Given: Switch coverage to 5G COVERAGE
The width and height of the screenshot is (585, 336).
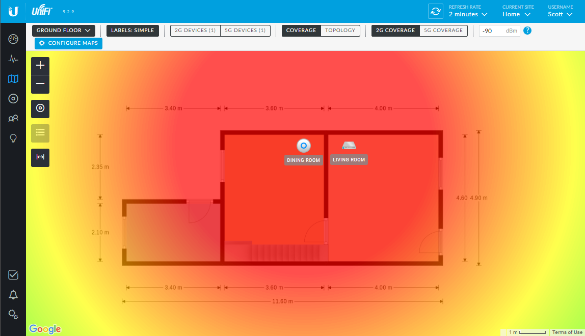Looking at the screenshot, I should 443,31.
